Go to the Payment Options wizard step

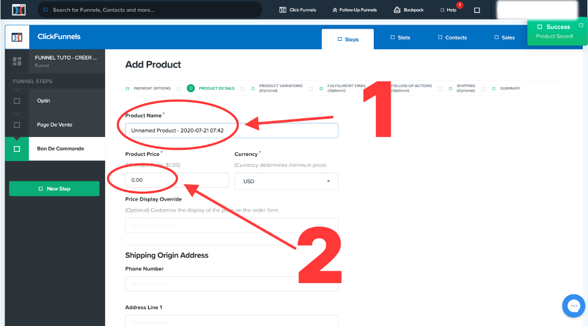(x=149, y=88)
